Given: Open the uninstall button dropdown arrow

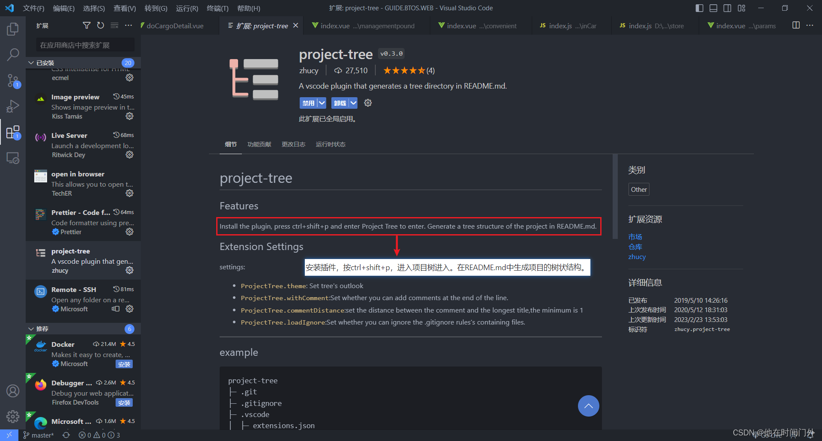Looking at the screenshot, I should click(x=353, y=103).
